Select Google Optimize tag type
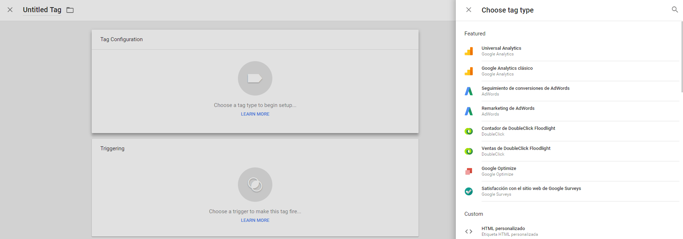Viewport: 683px width, 239px height. pyautogui.click(x=572, y=171)
